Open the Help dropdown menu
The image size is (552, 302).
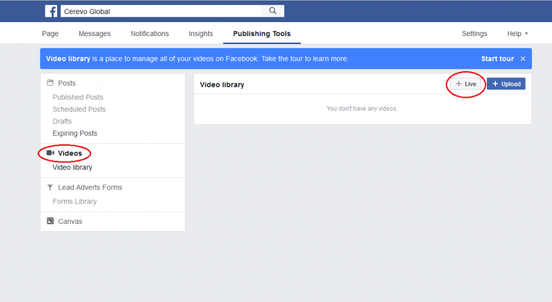pyautogui.click(x=517, y=34)
